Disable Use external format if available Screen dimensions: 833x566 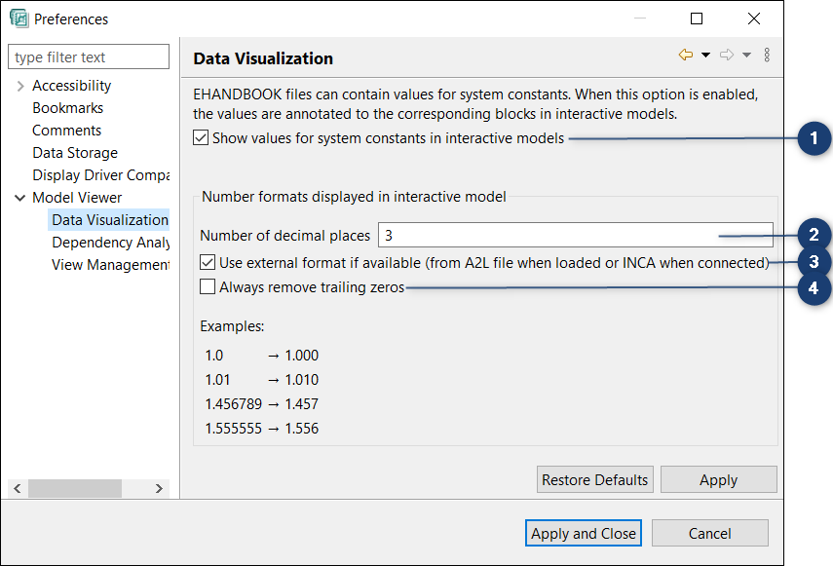(209, 261)
